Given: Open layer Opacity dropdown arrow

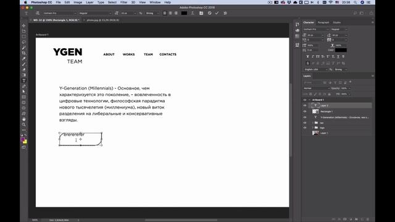Looking at the screenshot, I should click(x=349, y=88).
